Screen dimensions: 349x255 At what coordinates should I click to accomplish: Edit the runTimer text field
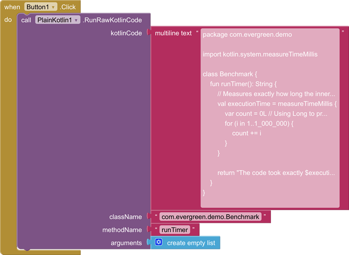pos(174,230)
